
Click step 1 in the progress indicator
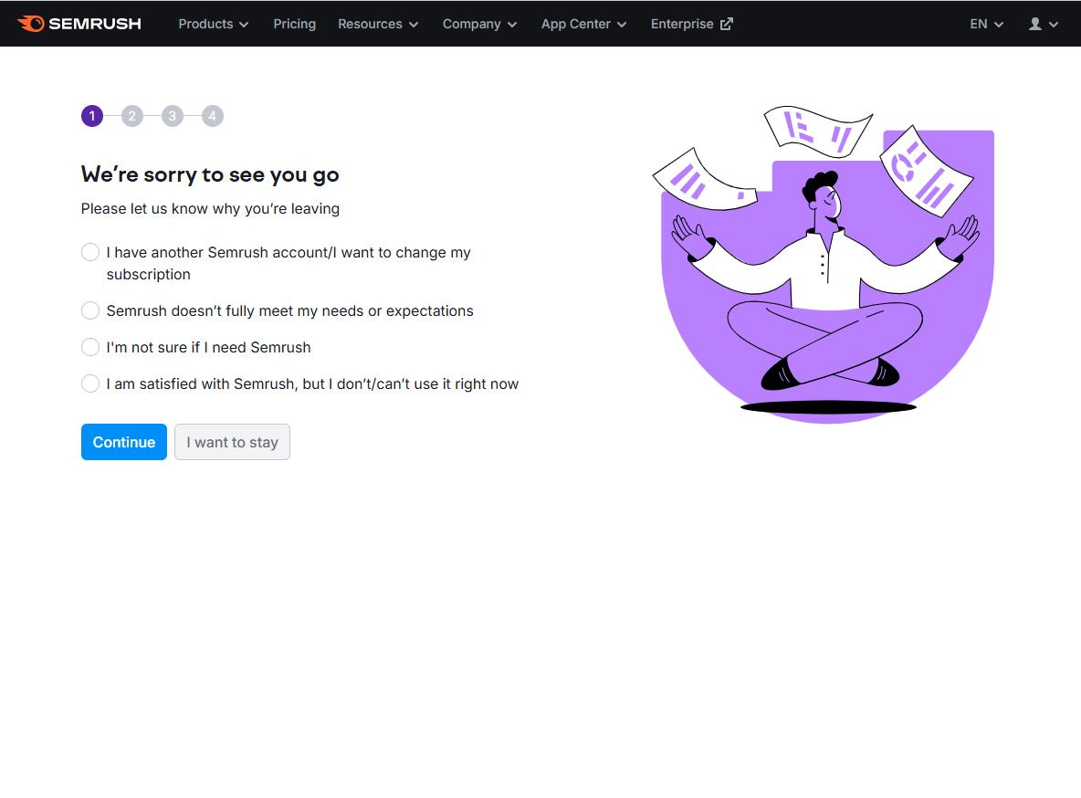pos(92,116)
